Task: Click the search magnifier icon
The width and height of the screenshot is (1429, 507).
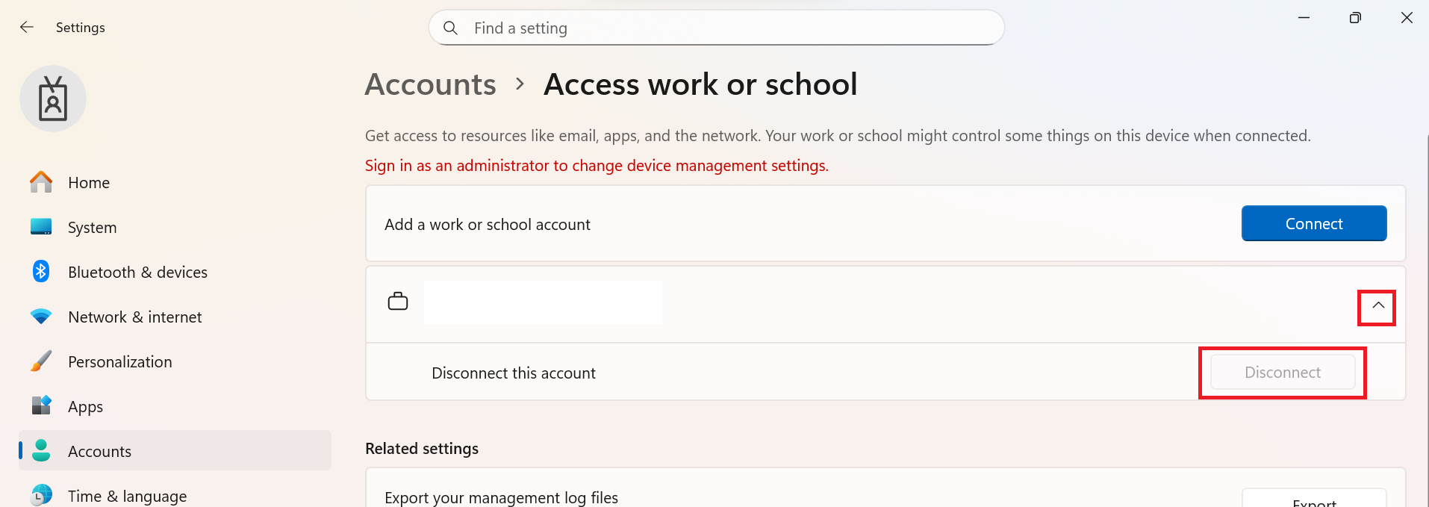Action: click(x=450, y=28)
